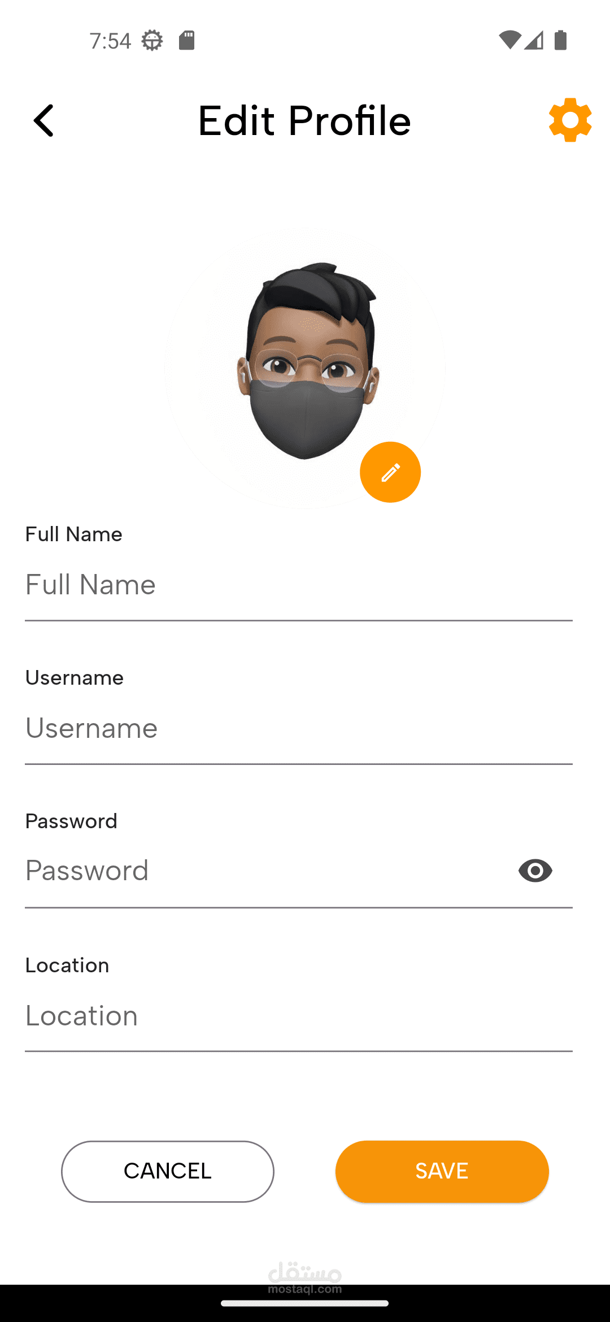Screen dimensions: 610x1322
Task: Tap the battery icon in status bar
Action: pyautogui.click(x=560, y=40)
